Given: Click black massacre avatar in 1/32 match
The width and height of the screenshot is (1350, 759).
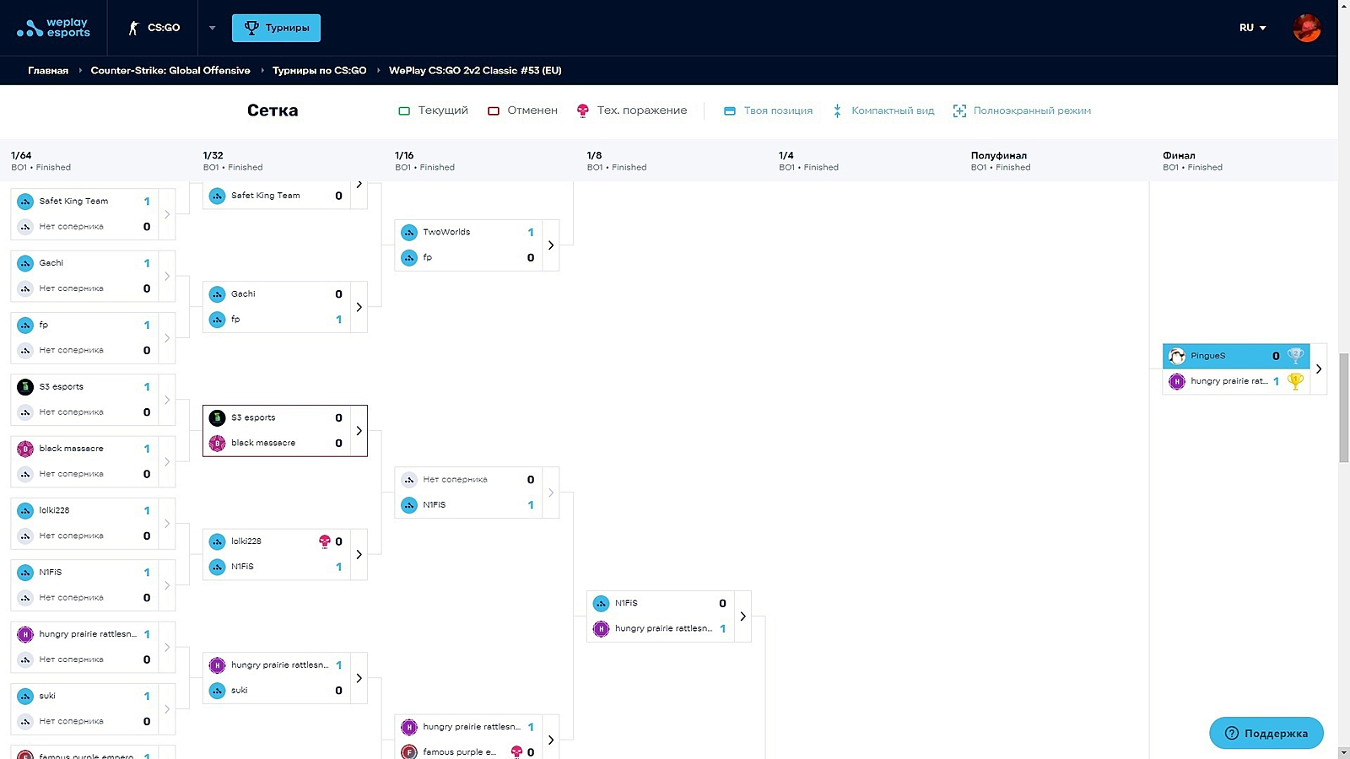Looking at the screenshot, I should [217, 443].
